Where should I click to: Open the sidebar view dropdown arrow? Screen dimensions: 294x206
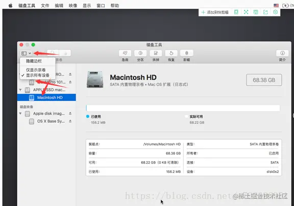30,54
